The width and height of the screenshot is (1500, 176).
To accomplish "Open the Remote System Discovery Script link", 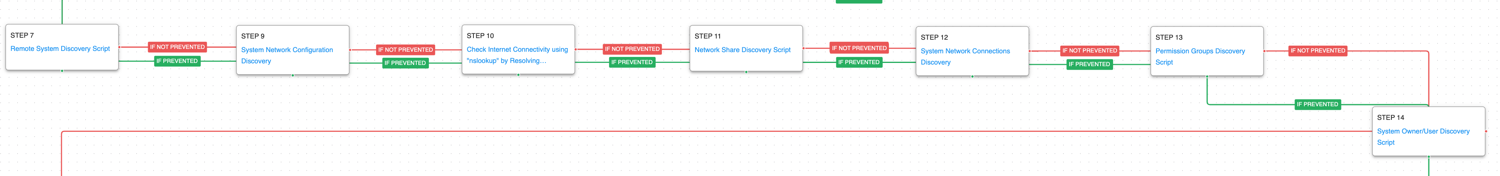I will (60, 49).
